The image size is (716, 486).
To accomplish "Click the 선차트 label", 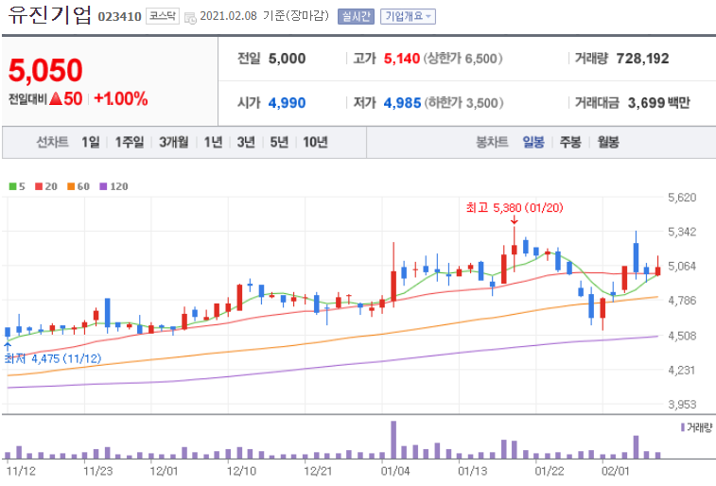I will tap(53, 143).
